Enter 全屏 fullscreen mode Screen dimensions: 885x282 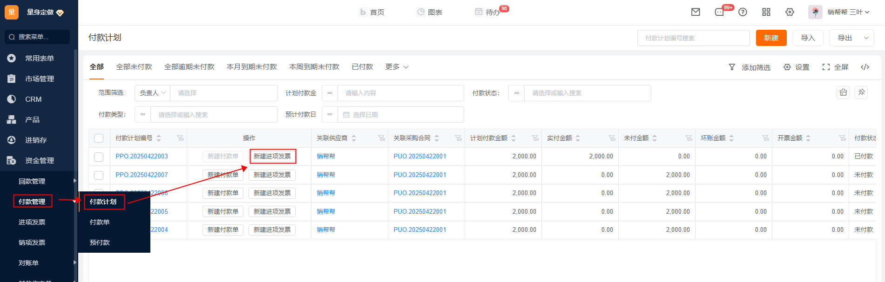[x=836, y=67]
